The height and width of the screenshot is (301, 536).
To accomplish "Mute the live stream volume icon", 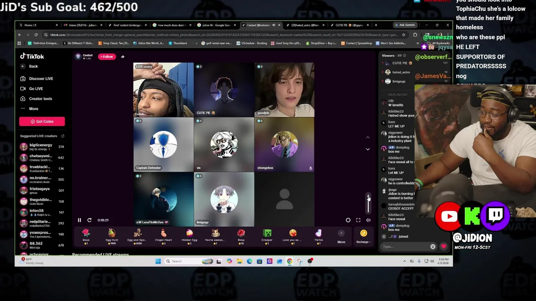I will [368, 220].
